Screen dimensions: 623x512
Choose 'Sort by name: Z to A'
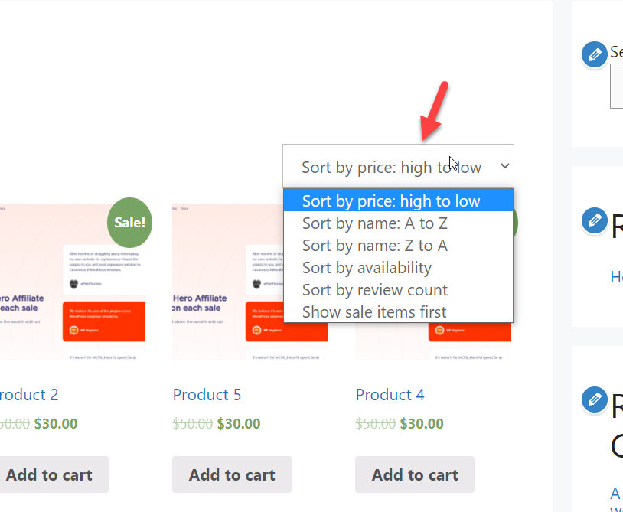pyautogui.click(x=398, y=245)
